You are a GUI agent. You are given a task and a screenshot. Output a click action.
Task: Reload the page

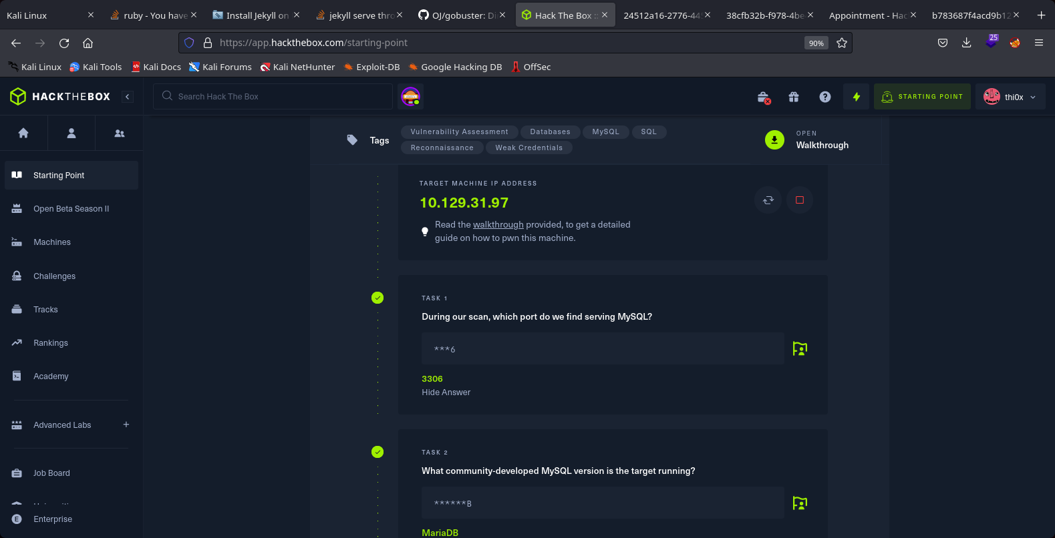[x=64, y=43]
